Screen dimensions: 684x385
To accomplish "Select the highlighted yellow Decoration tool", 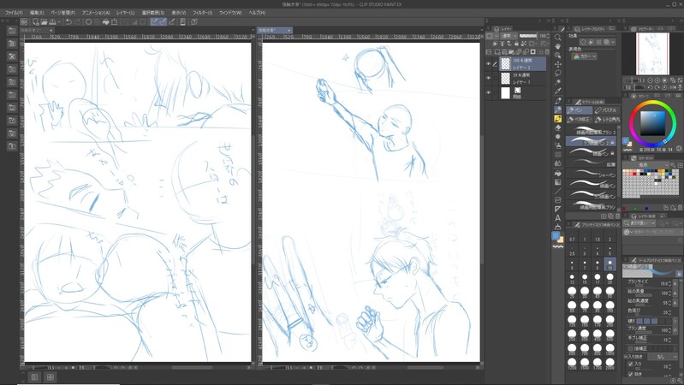I will pyautogui.click(x=557, y=119).
